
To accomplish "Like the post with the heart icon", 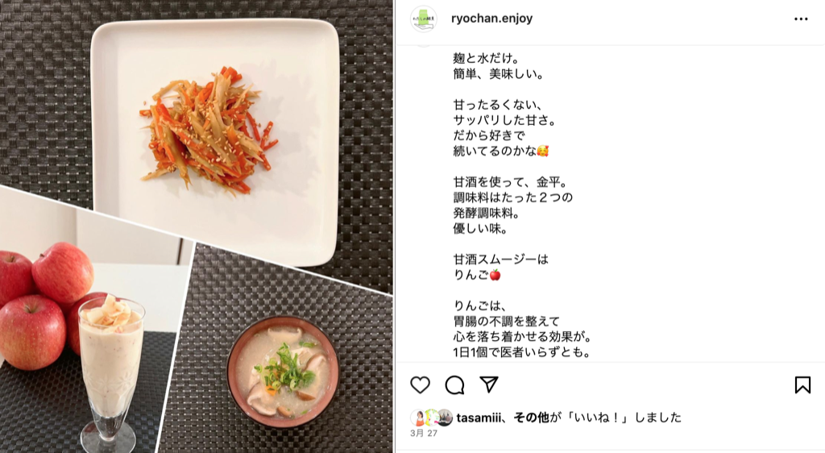I will point(420,385).
